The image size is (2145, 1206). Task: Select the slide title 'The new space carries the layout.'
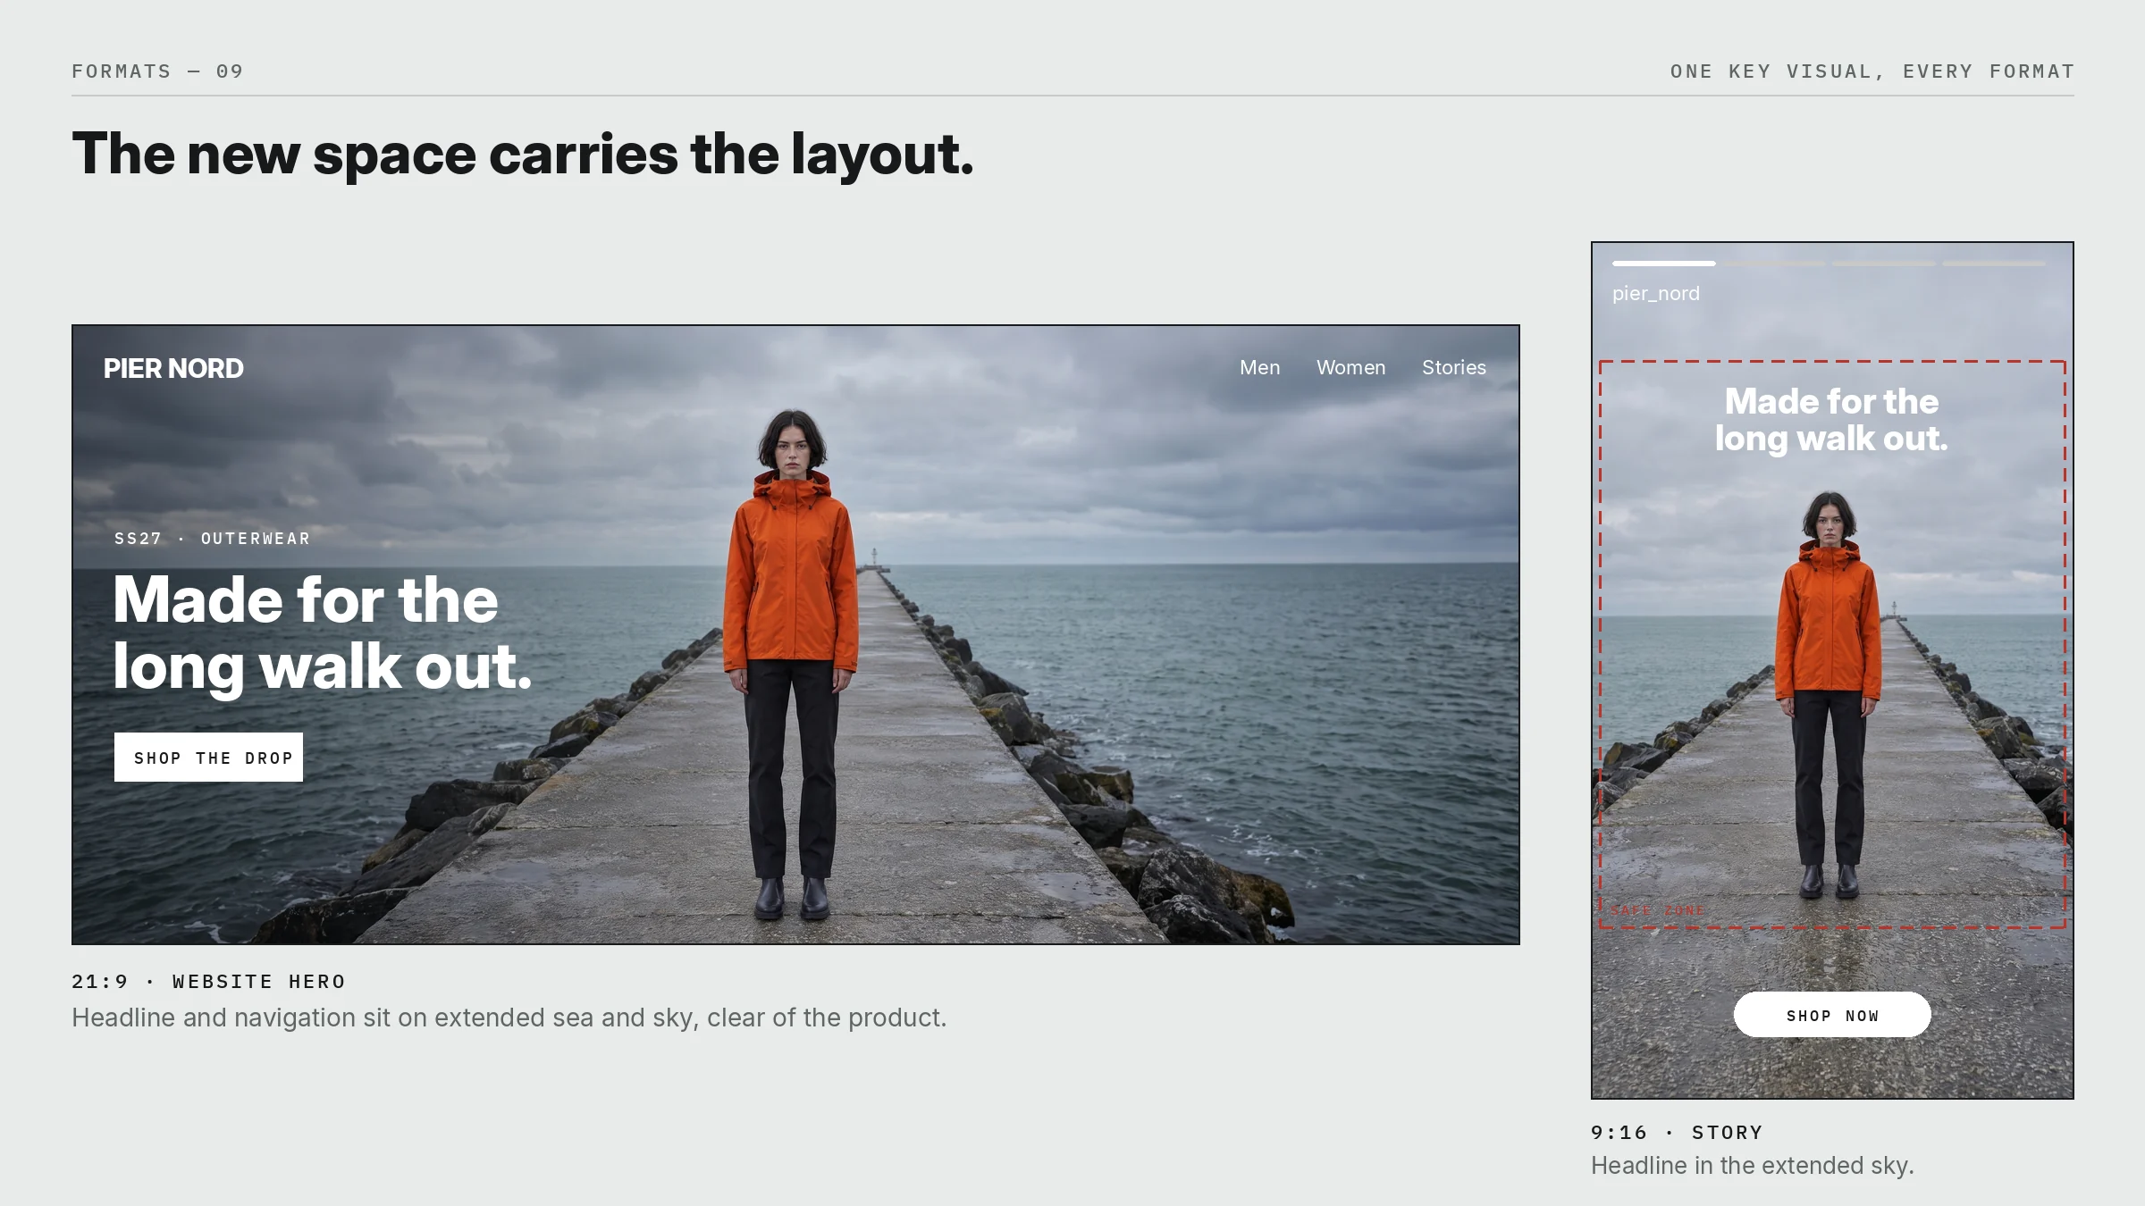click(x=523, y=155)
